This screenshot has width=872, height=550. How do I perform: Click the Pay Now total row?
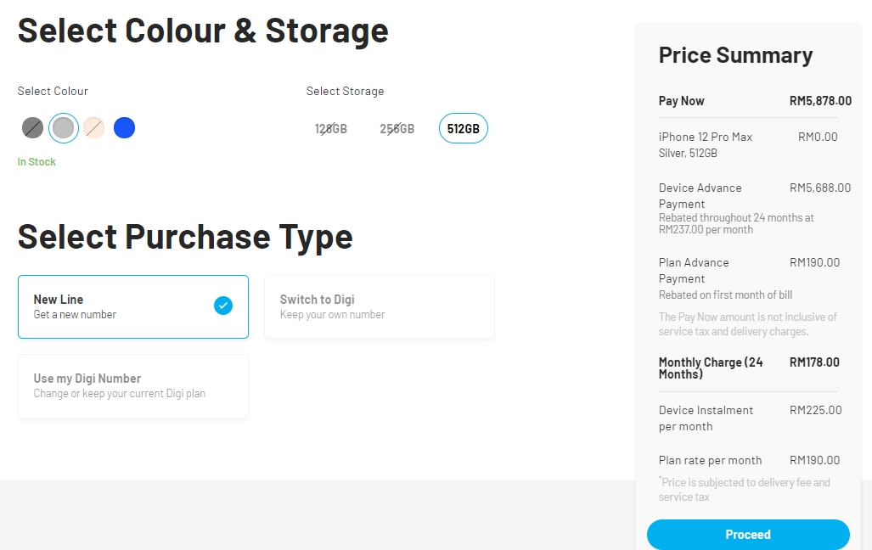coord(747,101)
